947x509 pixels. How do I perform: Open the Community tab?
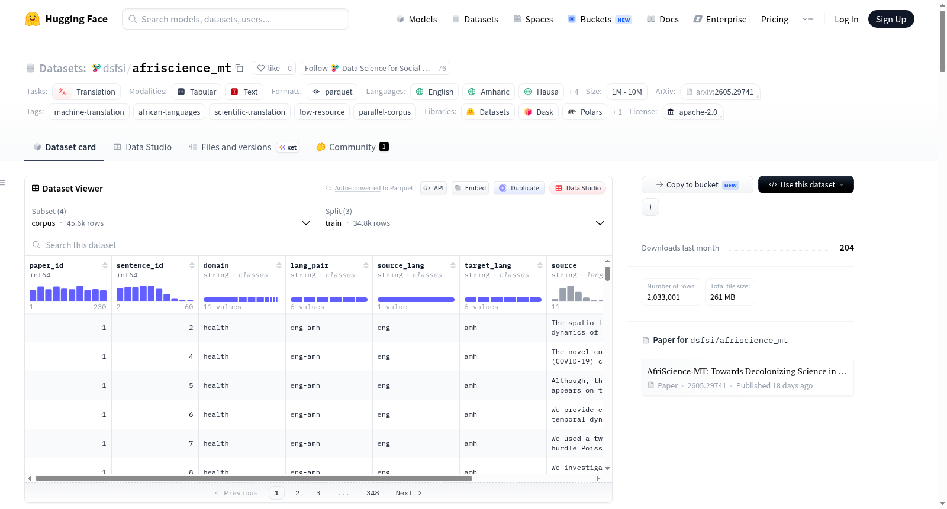pos(352,147)
